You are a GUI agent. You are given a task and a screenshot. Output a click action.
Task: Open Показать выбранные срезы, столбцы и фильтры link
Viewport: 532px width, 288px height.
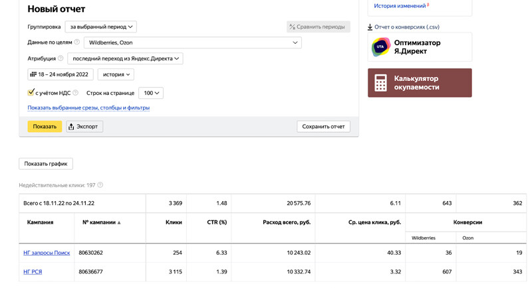pyautogui.click(x=88, y=108)
